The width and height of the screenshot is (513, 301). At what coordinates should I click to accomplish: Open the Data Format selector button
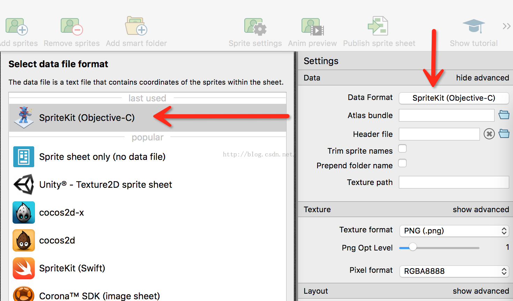click(454, 98)
